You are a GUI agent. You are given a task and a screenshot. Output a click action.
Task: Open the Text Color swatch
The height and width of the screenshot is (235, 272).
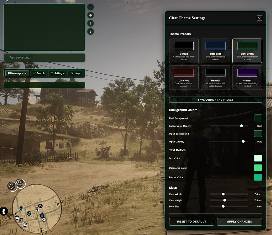258,158
